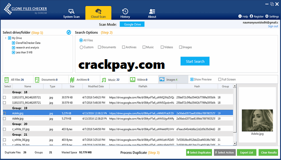This screenshot has height=160, width=281.
Task: Open Settings gear icon
Action: [x=267, y=16]
